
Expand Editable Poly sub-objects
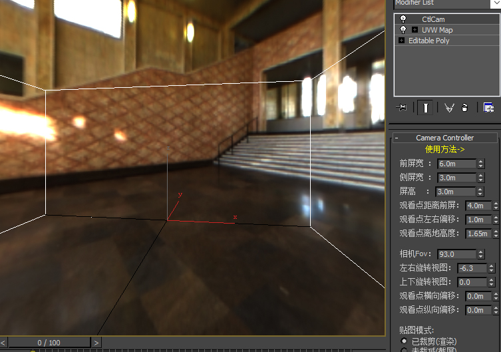point(401,41)
